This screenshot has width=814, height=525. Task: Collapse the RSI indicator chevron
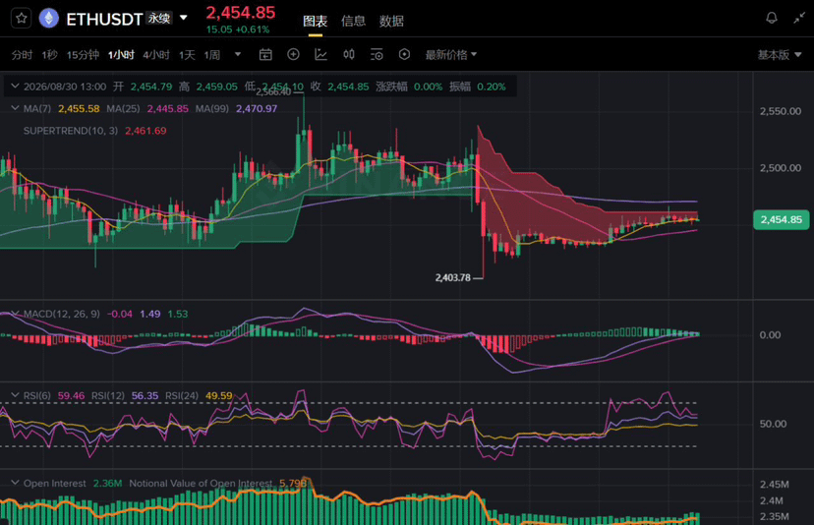[15, 395]
